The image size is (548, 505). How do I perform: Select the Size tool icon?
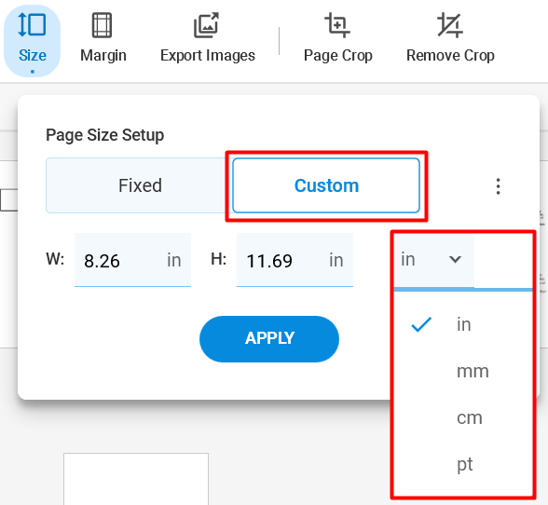click(x=32, y=24)
